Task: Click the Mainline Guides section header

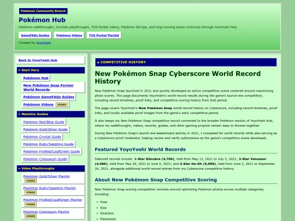Action: (51, 114)
